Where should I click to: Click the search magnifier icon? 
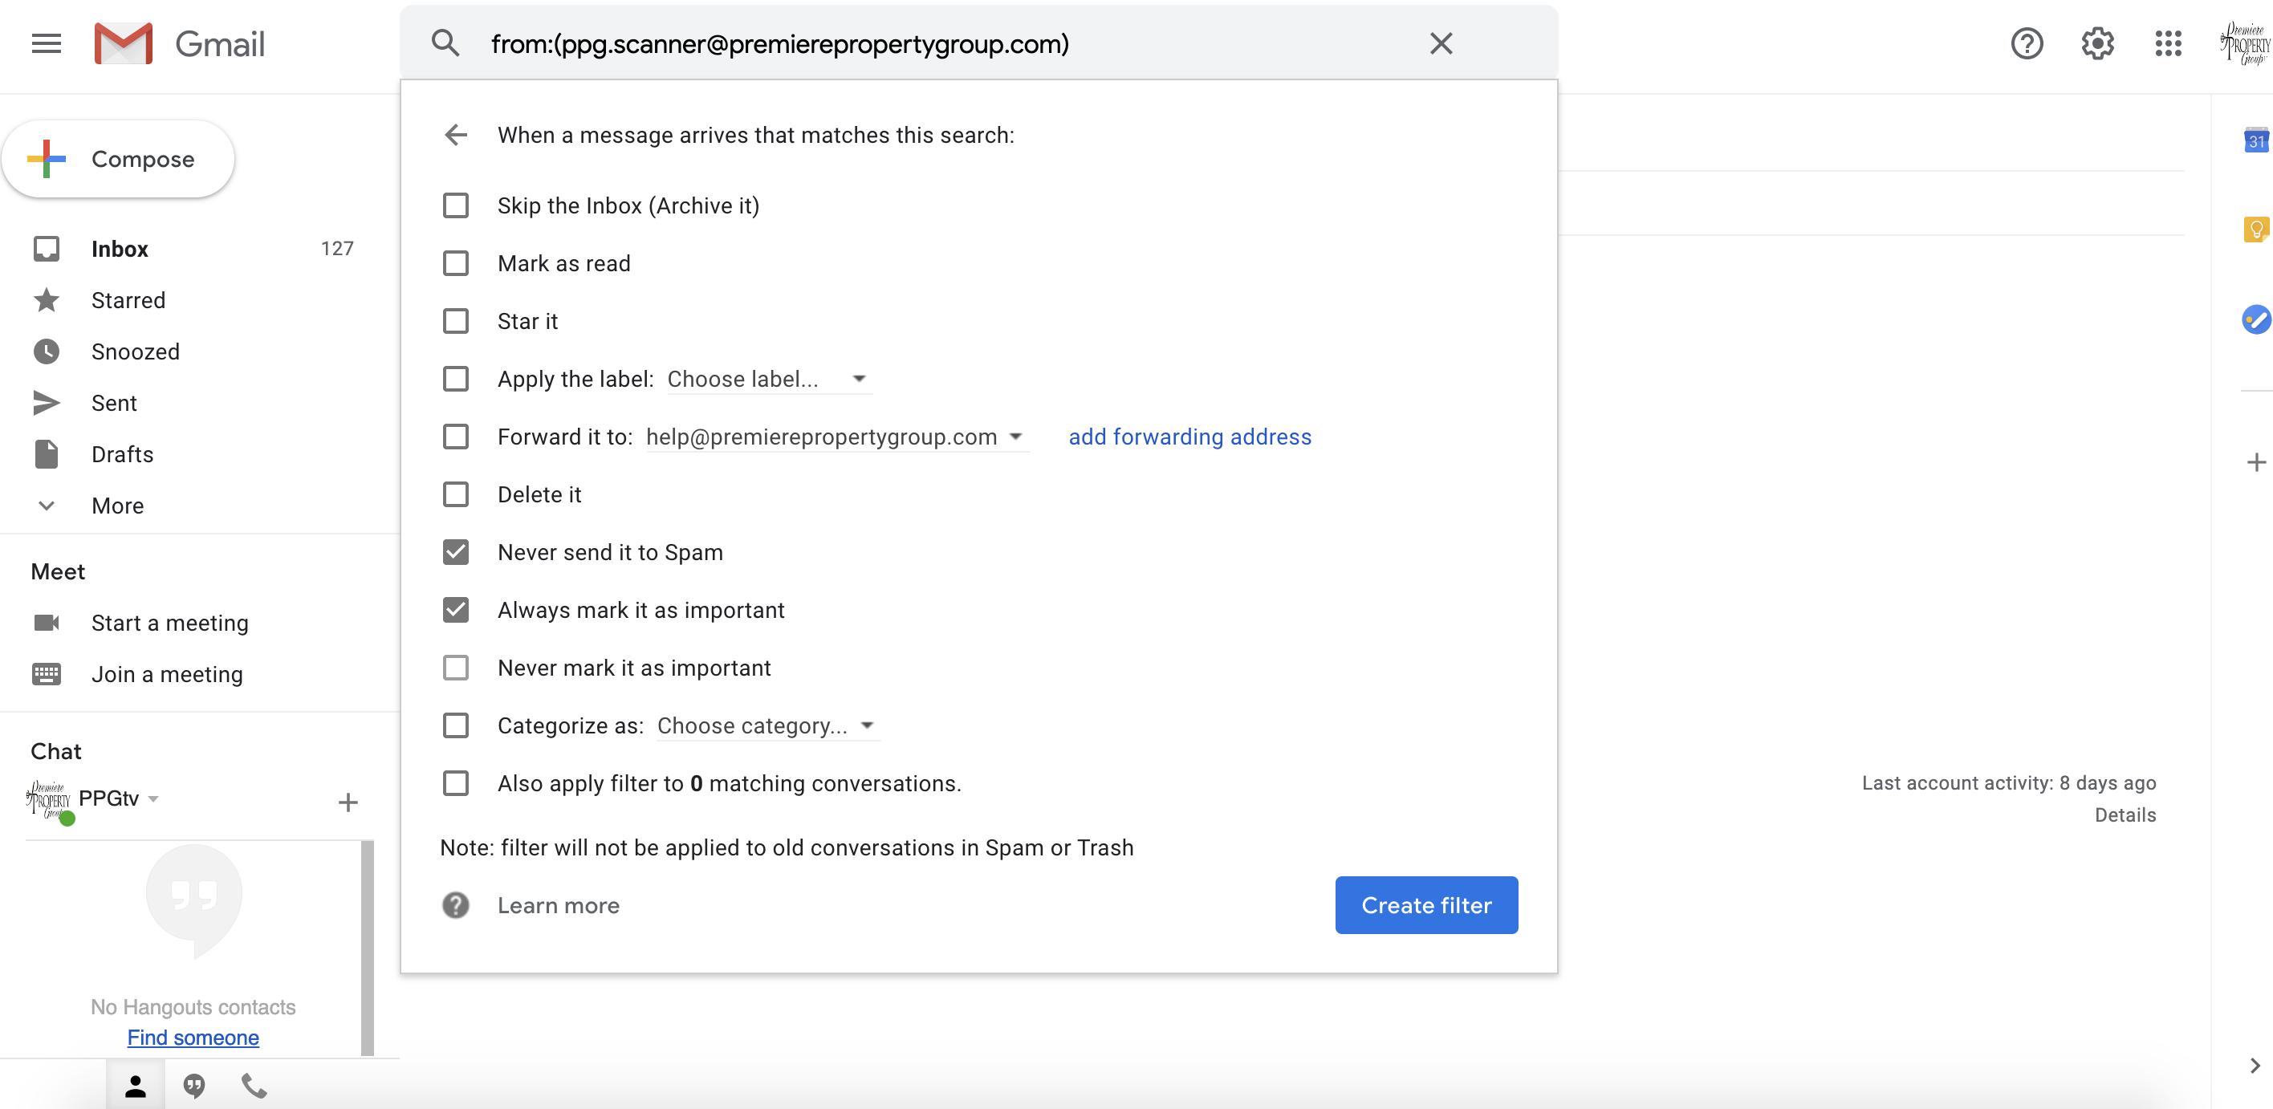coord(445,43)
